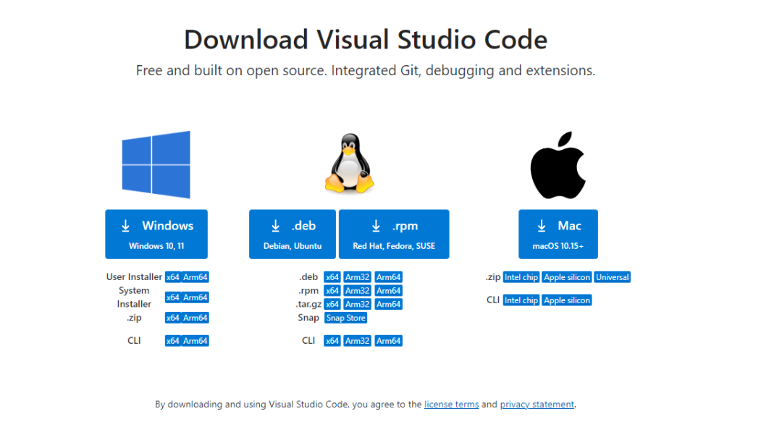782x440 pixels.
Task: Choose x64 for Windows System Installer
Action: pyautogui.click(x=172, y=297)
